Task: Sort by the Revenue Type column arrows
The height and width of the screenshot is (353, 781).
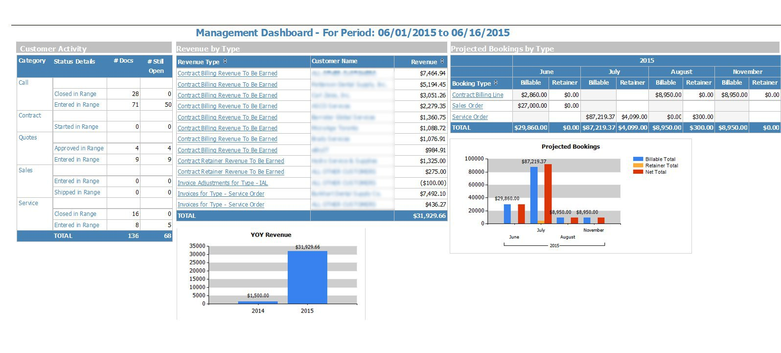Action: click(225, 62)
